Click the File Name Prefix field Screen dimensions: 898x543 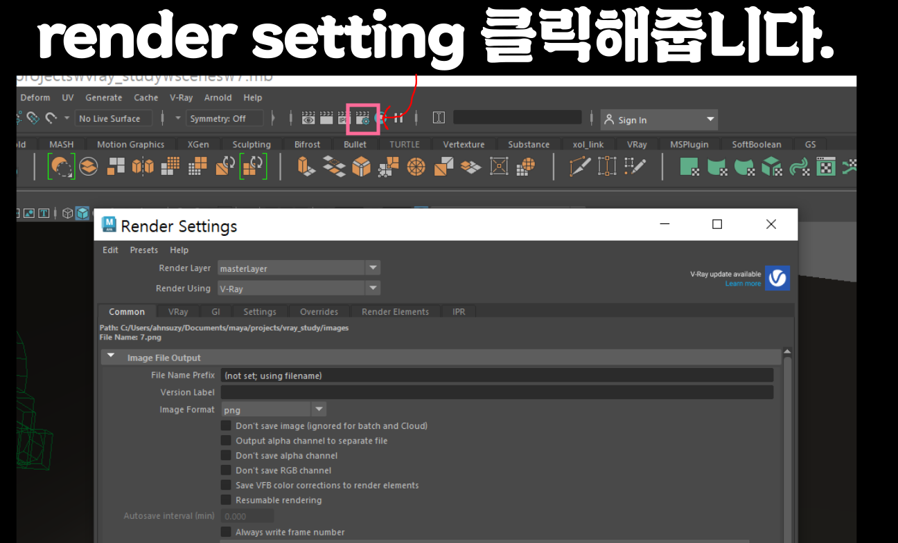click(497, 375)
